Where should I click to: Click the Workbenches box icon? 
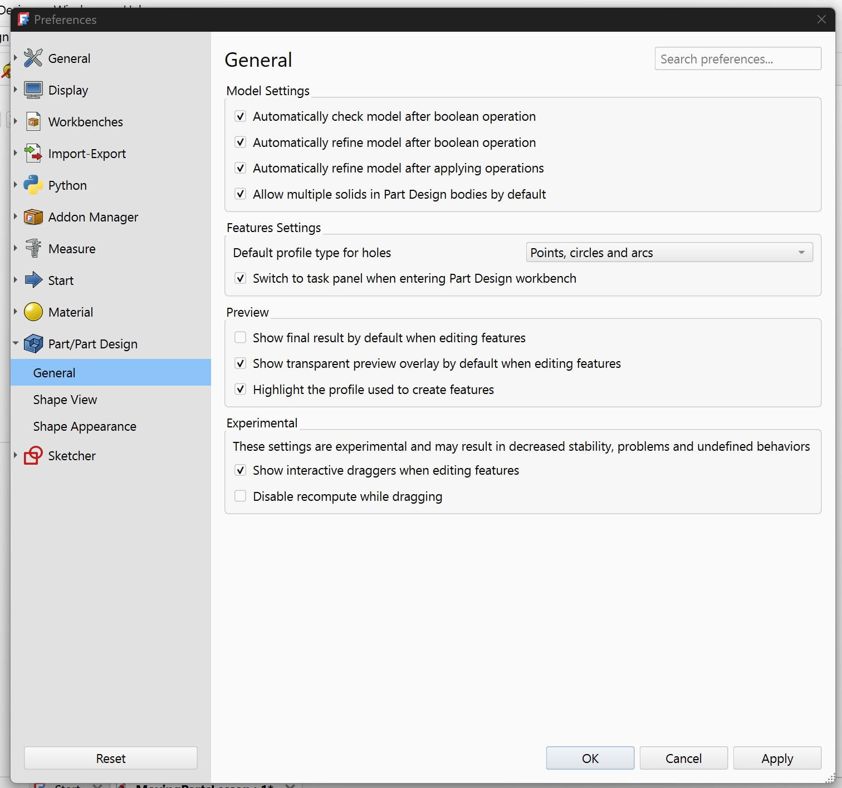click(x=33, y=121)
